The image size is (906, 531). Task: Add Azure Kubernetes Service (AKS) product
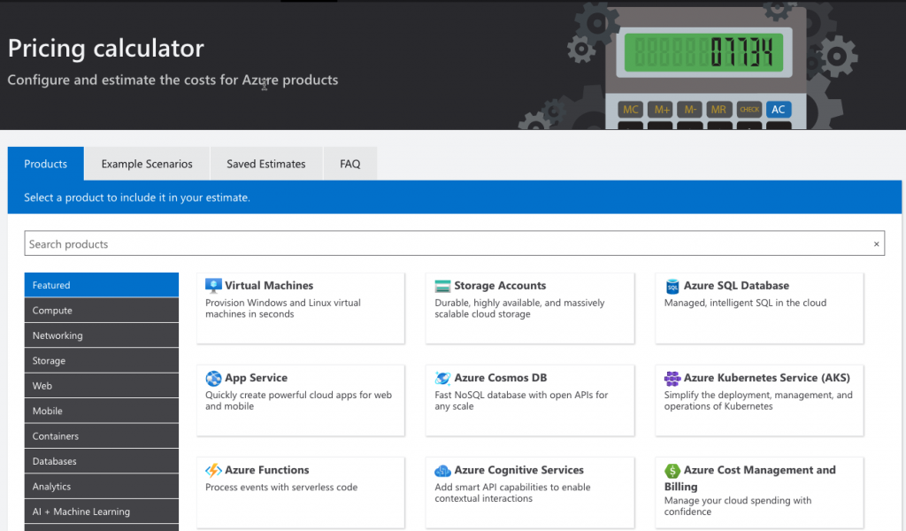pos(759,400)
